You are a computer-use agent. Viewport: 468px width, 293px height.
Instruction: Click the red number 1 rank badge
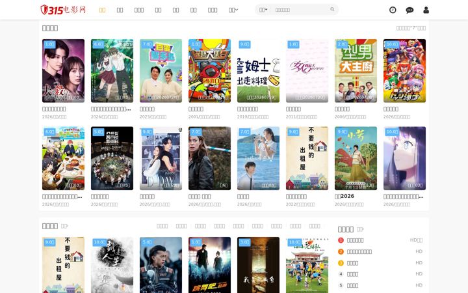click(x=341, y=240)
